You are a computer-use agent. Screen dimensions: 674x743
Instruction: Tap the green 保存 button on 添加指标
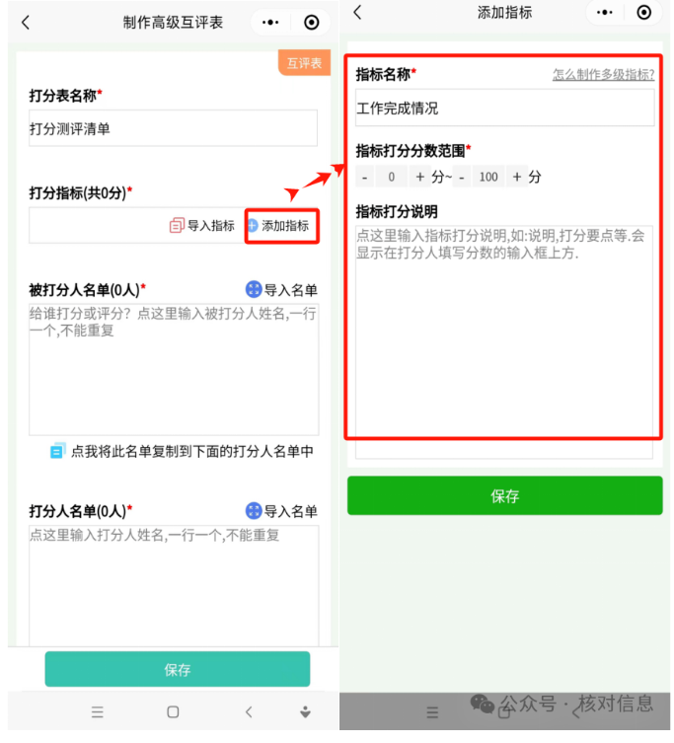[x=505, y=495]
